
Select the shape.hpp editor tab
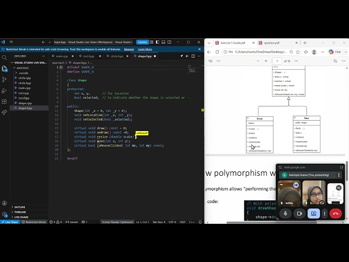click(x=145, y=56)
